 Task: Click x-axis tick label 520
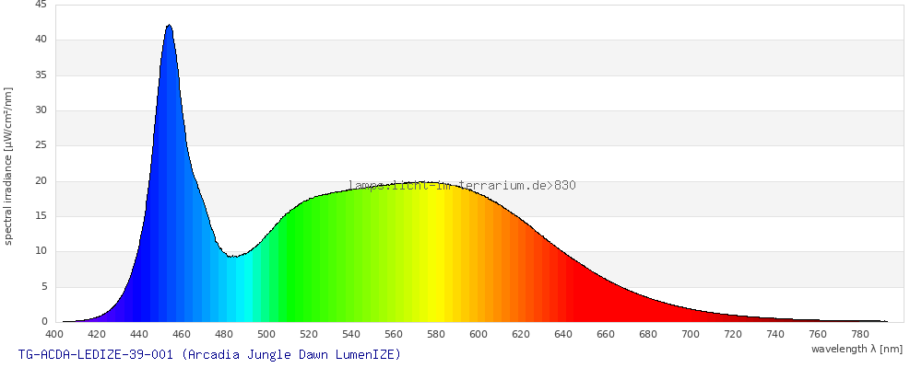click(309, 335)
